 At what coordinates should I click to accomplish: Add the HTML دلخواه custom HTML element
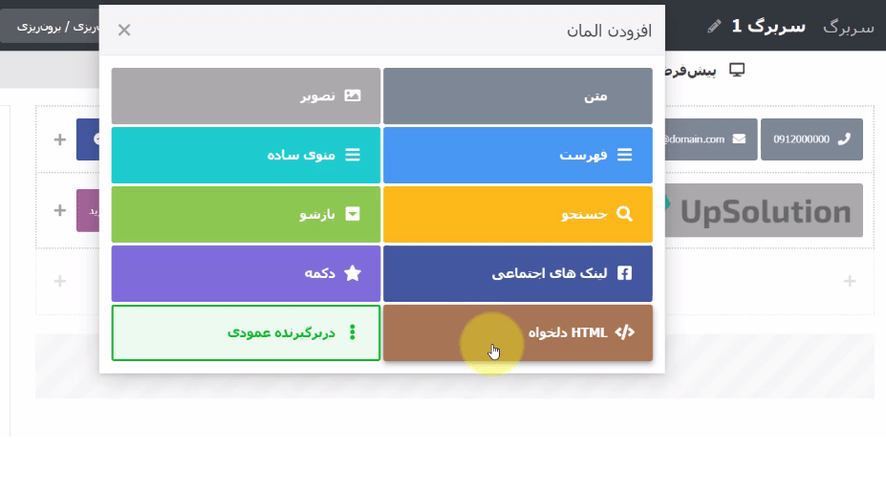point(518,332)
